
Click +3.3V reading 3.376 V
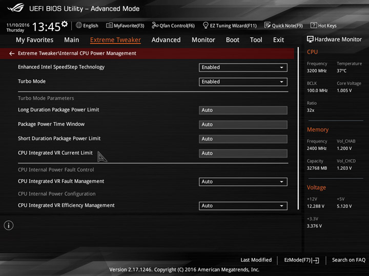tap(314, 226)
